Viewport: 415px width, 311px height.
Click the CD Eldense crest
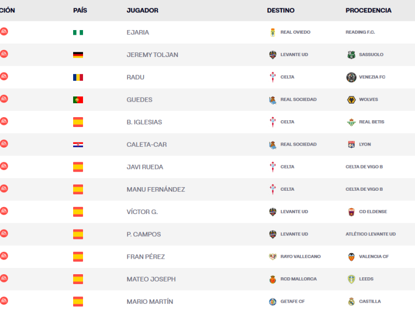coord(351,212)
